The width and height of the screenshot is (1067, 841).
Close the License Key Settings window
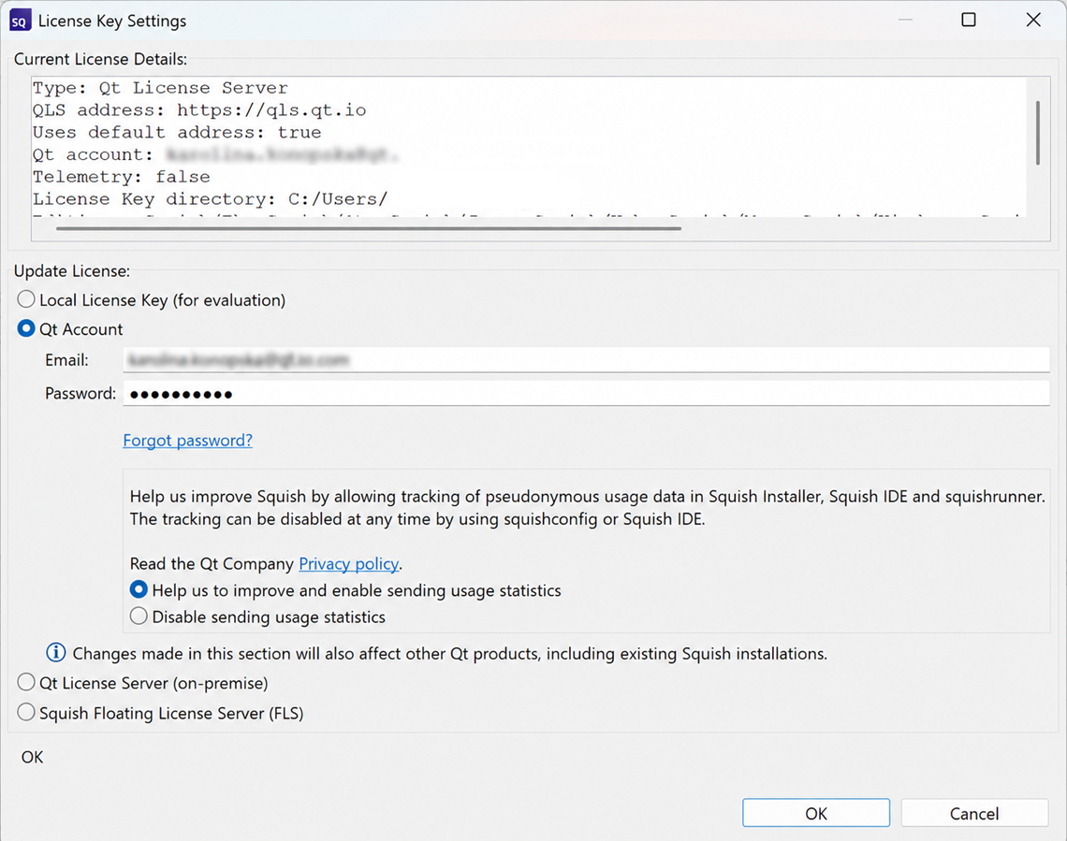pos(1033,20)
